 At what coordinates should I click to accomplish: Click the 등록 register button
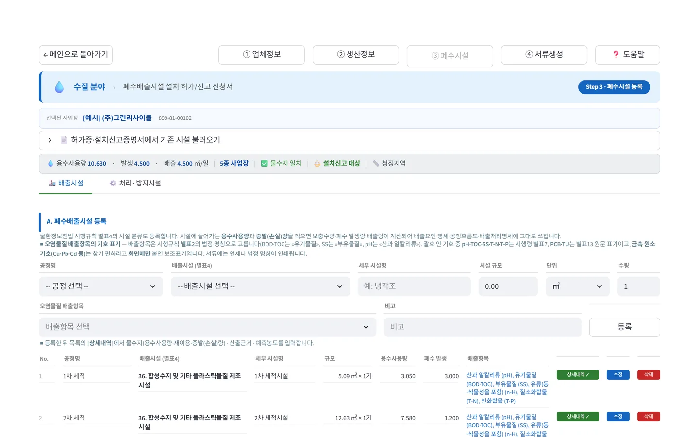[625, 327]
